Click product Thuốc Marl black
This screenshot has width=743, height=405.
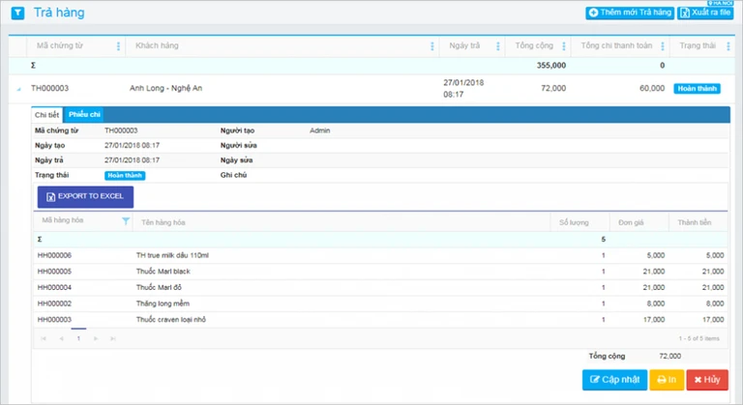pyautogui.click(x=163, y=272)
